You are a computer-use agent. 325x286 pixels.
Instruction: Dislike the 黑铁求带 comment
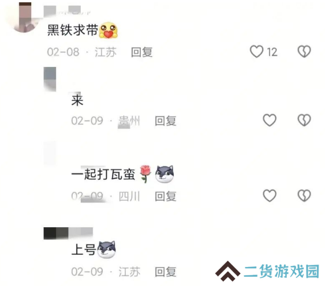coord(304,51)
